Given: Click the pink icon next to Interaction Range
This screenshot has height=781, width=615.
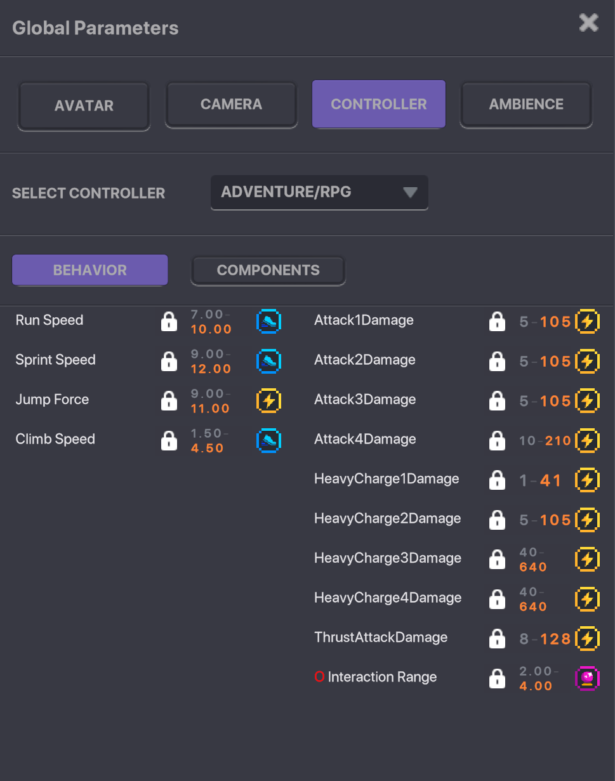Looking at the screenshot, I should [x=587, y=678].
